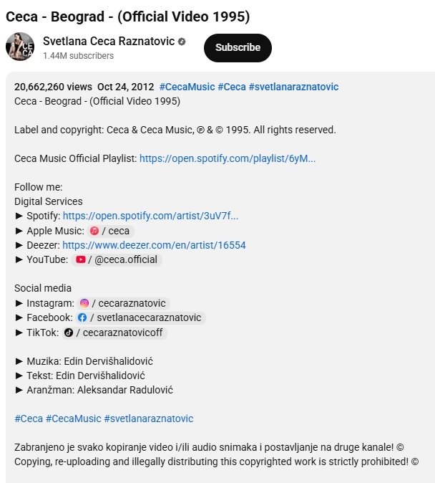Screen dimensions: 435x483
Task: Subscribe to the channel
Action: [238, 48]
